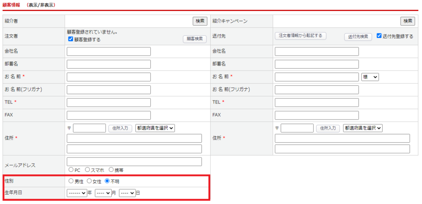
Task: Select the 男性 radio button
Action: (71, 181)
